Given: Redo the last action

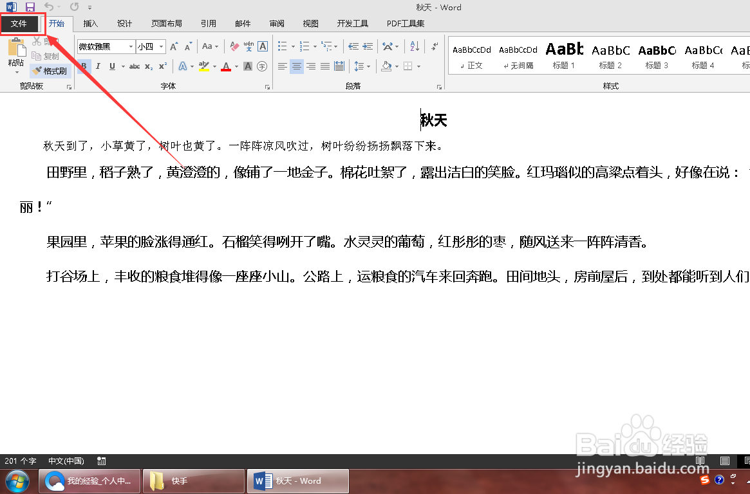Looking at the screenshot, I should 74,7.
